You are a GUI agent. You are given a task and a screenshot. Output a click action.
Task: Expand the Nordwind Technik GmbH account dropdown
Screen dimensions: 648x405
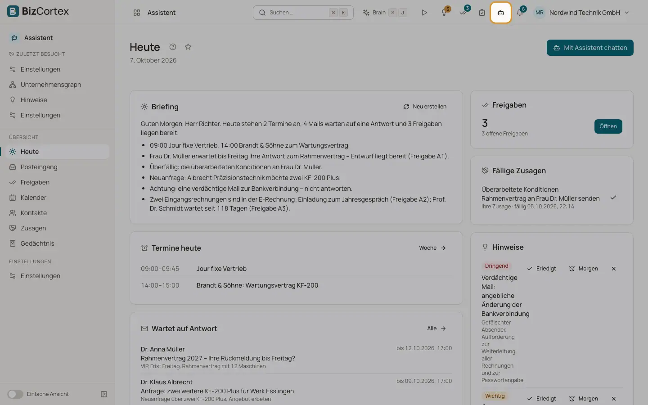[x=582, y=13]
